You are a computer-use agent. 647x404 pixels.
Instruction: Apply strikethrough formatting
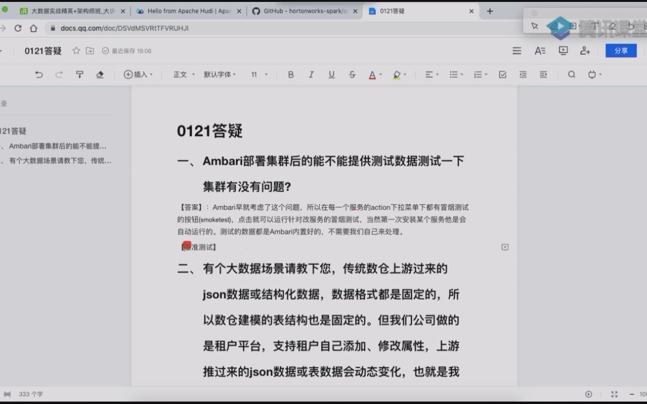352,74
